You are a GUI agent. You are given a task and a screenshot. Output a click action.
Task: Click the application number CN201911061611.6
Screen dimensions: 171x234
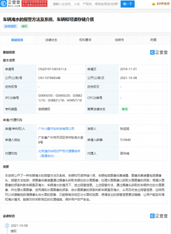pos(52,69)
